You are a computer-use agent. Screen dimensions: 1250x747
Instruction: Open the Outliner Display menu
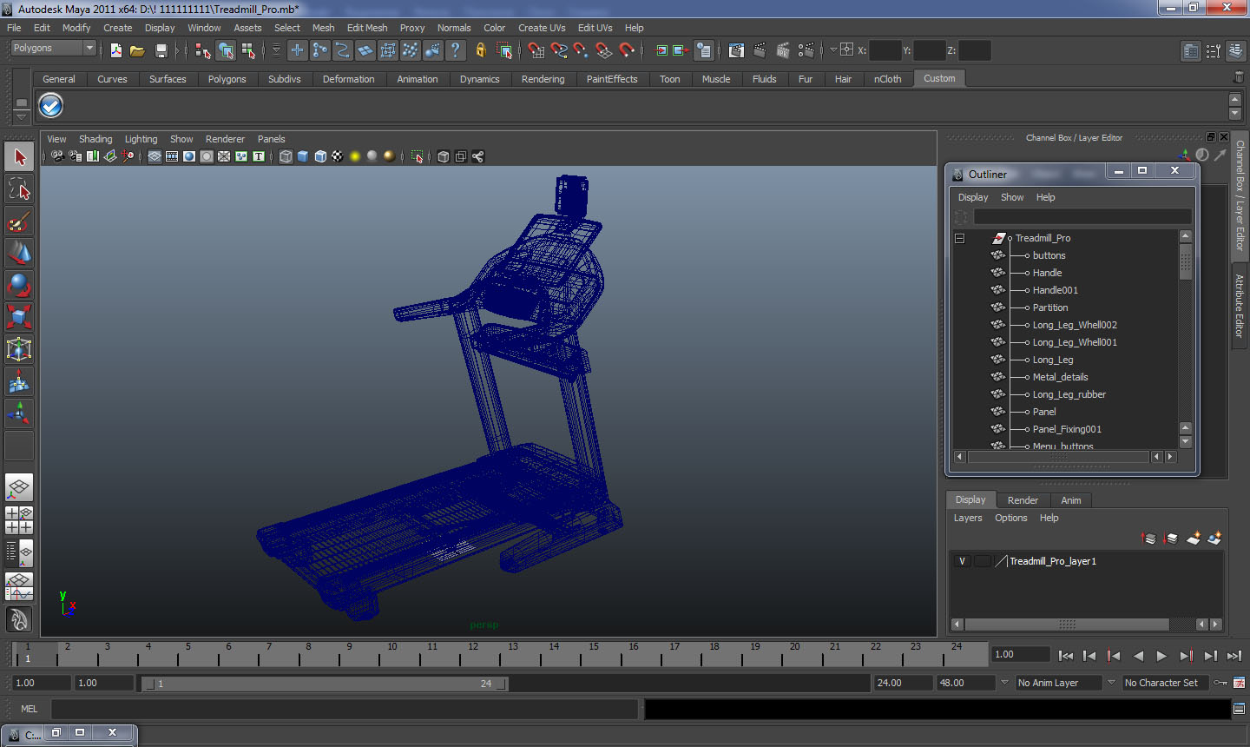(x=973, y=197)
